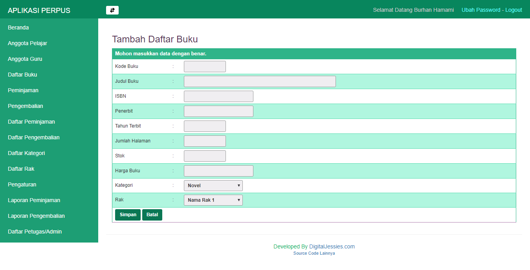Select Peminjaman from the sidebar
Image resolution: width=530 pixels, height=270 pixels.
click(23, 90)
